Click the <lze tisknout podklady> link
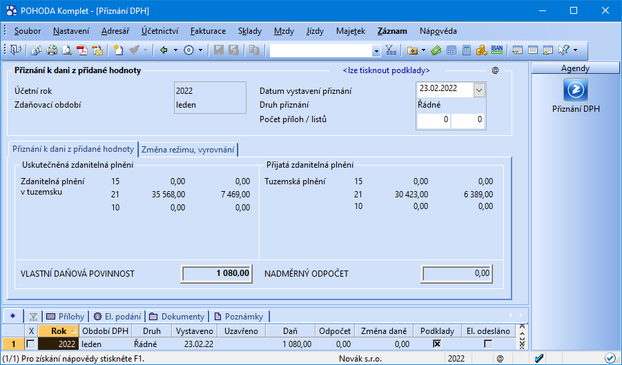622x365 pixels. [386, 70]
